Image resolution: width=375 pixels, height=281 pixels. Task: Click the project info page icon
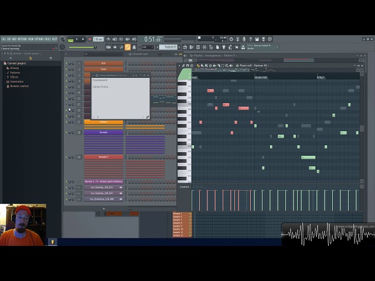click(217, 47)
